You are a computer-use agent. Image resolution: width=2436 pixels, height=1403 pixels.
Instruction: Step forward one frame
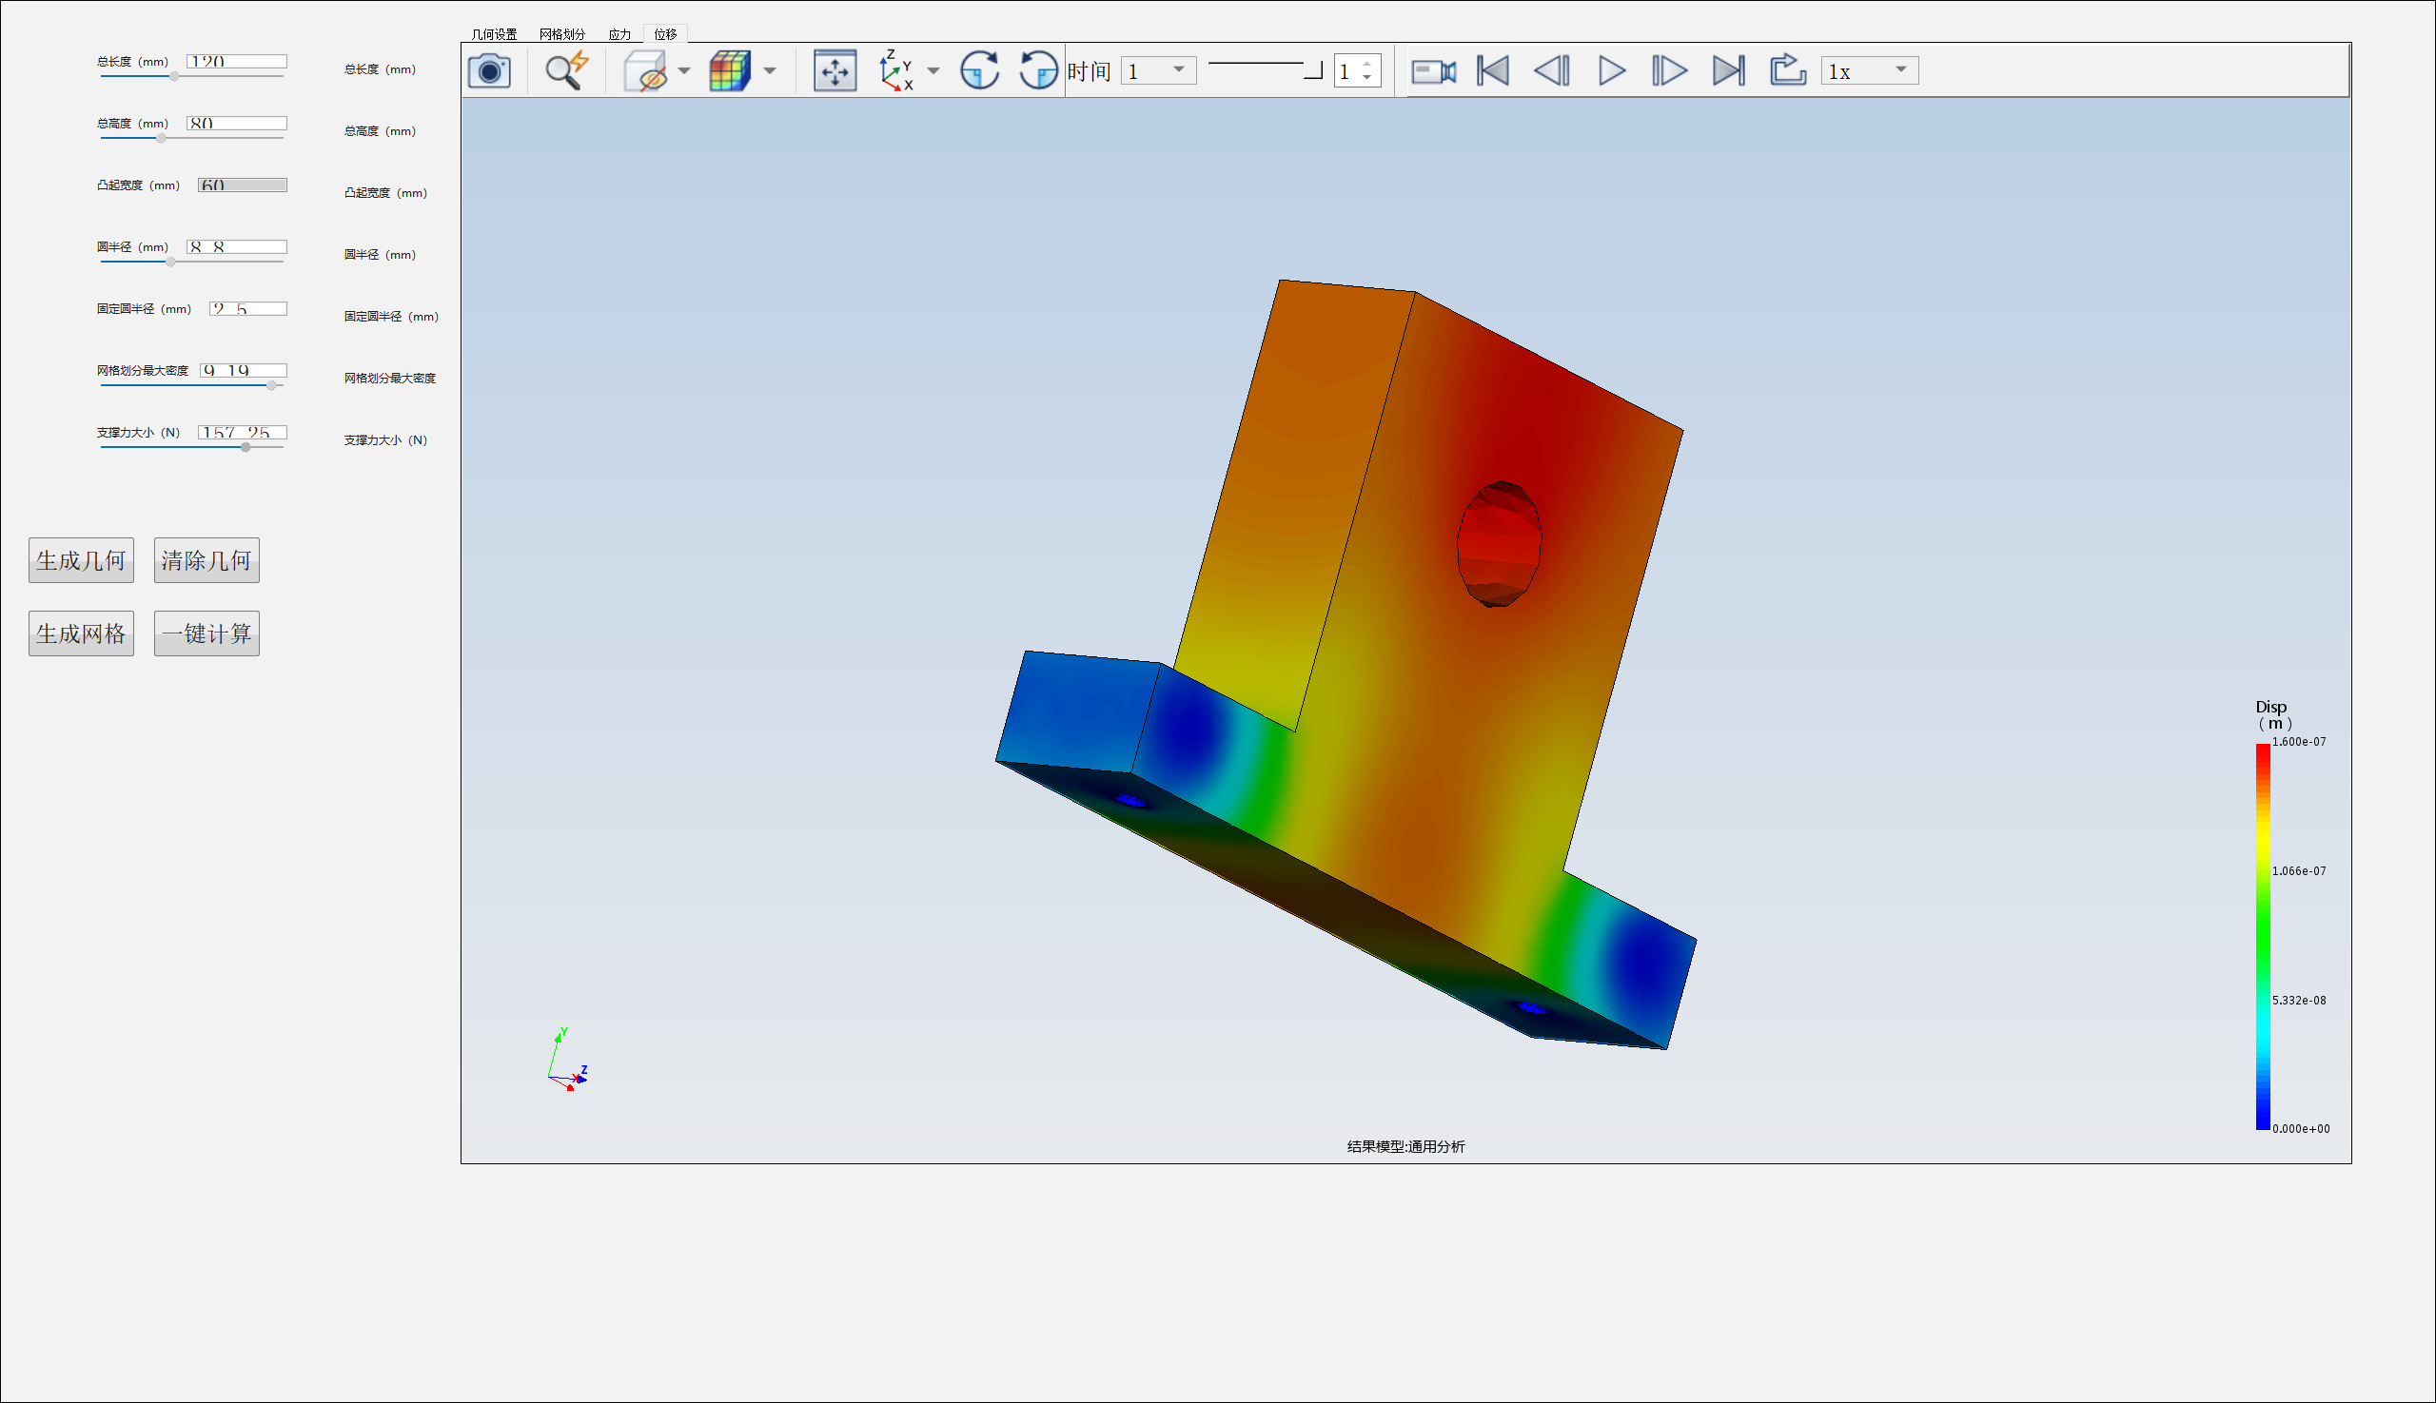[x=1670, y=70]
